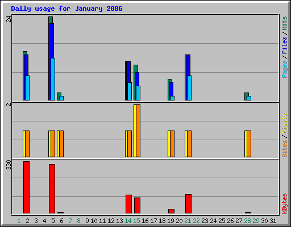This screenshot has width=291, height=227.
Task: Select the cyan Pages bar for day 2
Action: [x=27, y=88]
